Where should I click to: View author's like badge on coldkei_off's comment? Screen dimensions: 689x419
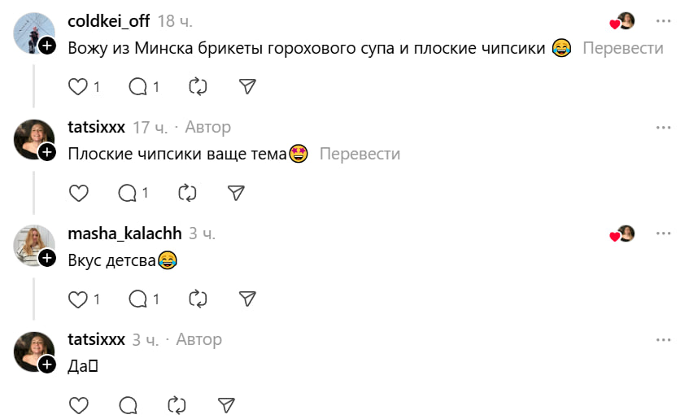(x=623, y=22)
